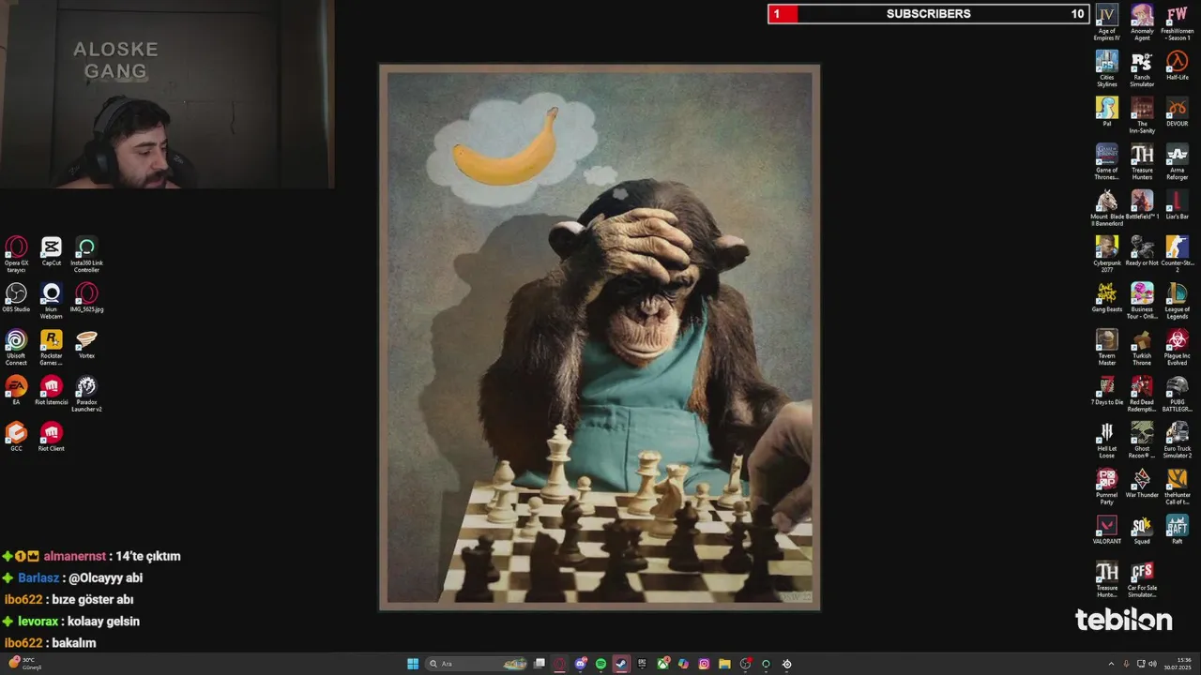
Task: Select the Tavern Master shortcut
Action: click(1107, 347)
